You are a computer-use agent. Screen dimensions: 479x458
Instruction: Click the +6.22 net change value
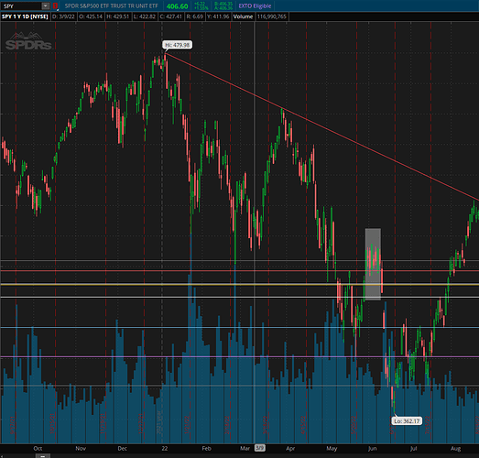point(200,4)
